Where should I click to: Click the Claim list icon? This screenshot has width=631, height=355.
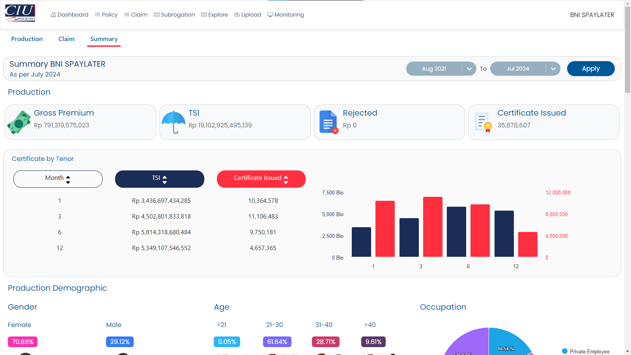click(127, 15)
